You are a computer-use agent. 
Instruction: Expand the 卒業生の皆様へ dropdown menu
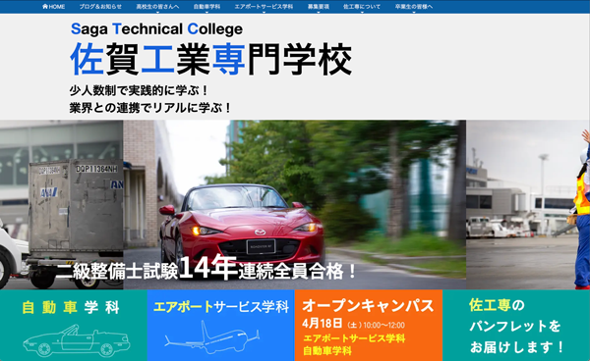pyautogui.click(x=414, y=7)
